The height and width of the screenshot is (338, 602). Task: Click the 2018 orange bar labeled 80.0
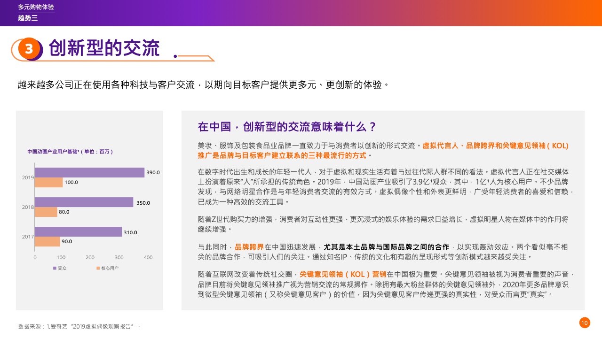click(46, 212)
